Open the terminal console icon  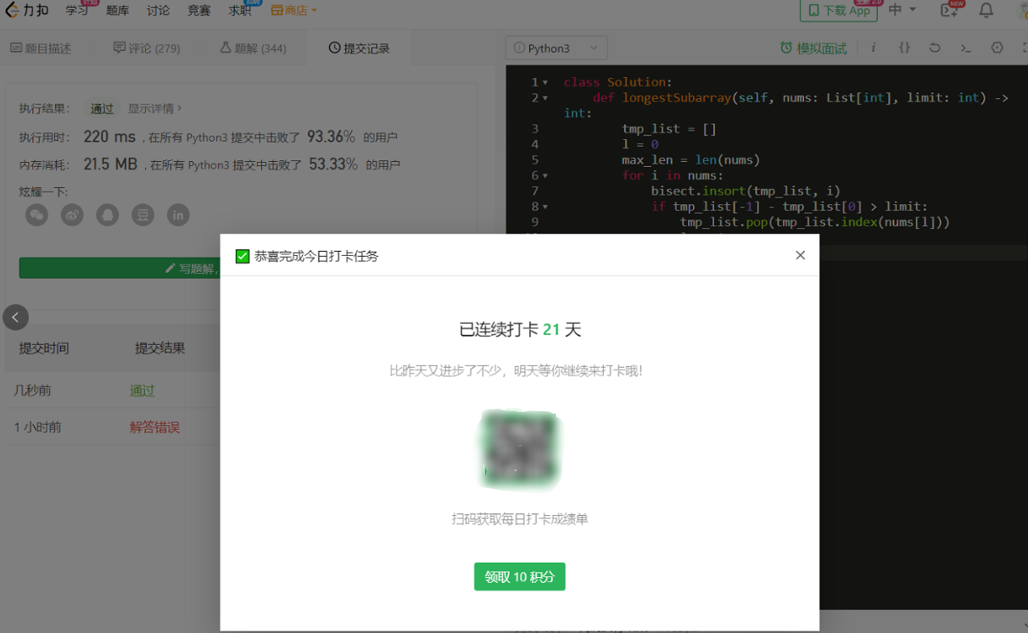[x=965, y=48]
